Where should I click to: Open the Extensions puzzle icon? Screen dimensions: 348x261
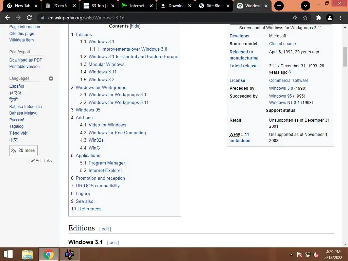pos(319,18)
